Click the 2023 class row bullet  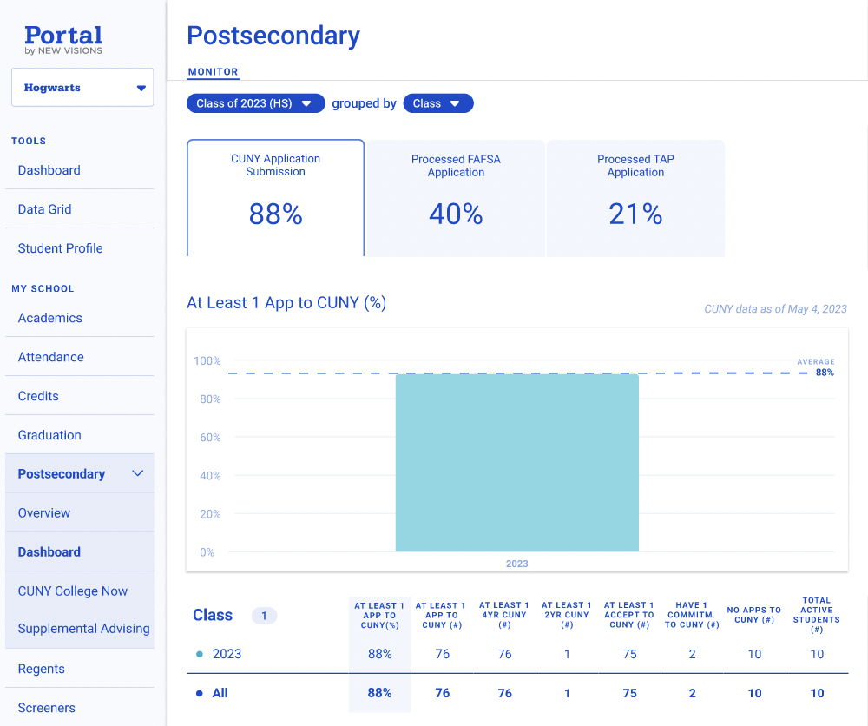click(200, 654)
